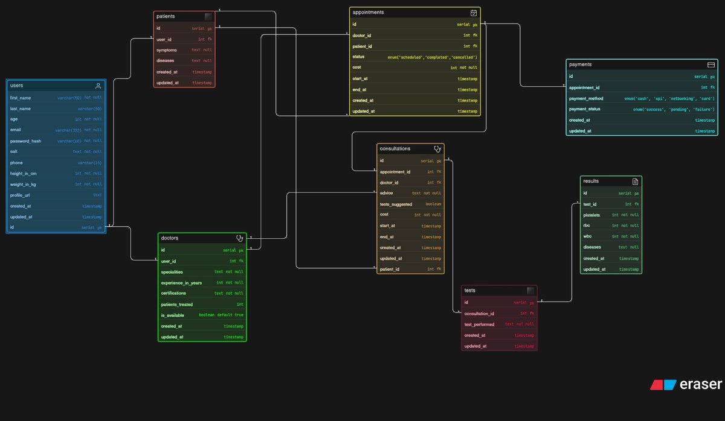Click the status enum field in appointments
Image resolution: width=725 pixels, height=421 pixels.
point(414,57)
